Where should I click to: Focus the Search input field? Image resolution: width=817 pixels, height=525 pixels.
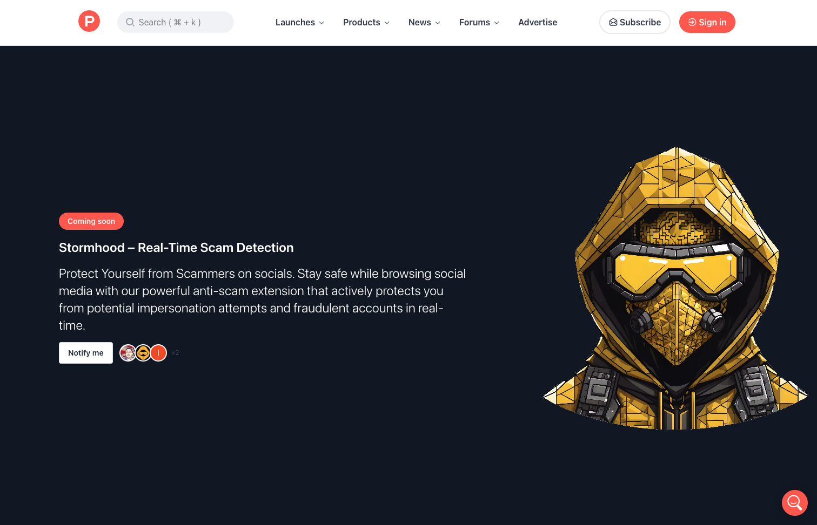click(x=181, y=22)
